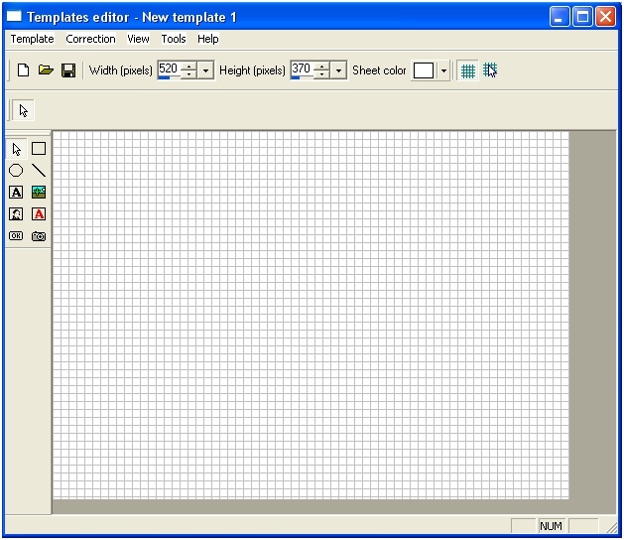Decrease the Width spinner value

(x=189, y=74)
